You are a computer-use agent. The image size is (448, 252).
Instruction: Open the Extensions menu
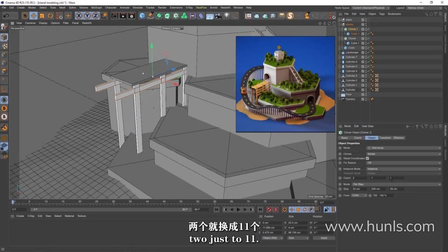pyautogui.click(x=176, y=8)
